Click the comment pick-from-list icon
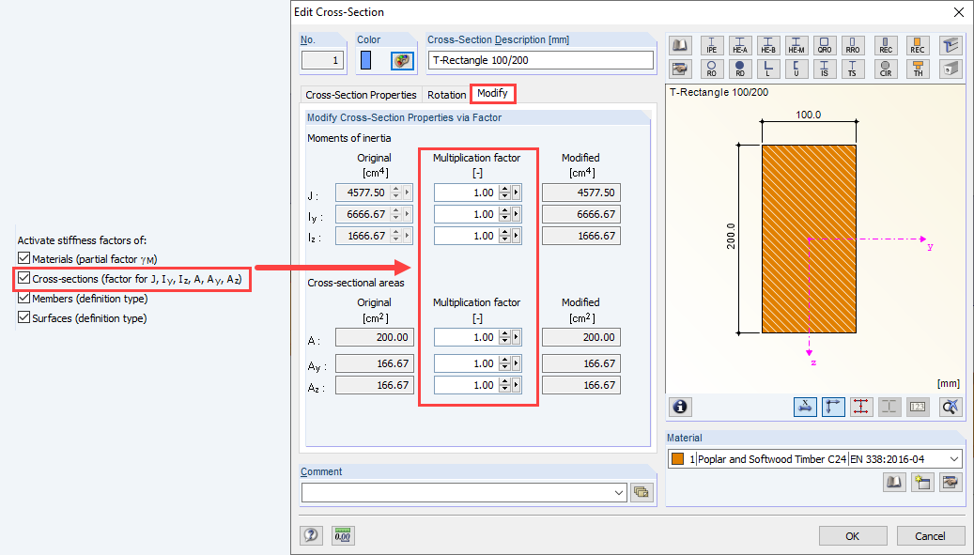This screenshot has width=974, height=555. tap(642, 492)
